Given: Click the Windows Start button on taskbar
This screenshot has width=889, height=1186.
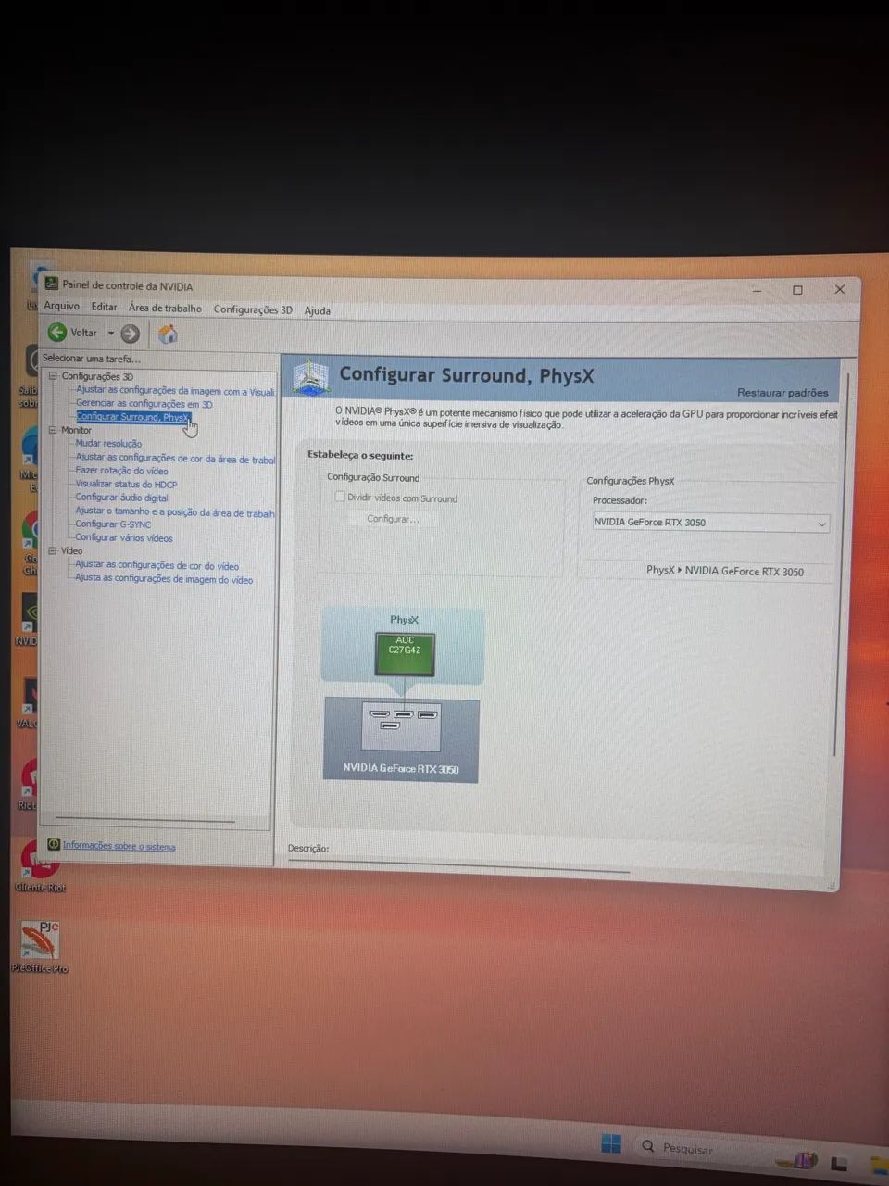Looking at the screenshot, I should click(x=611, y=1143).
